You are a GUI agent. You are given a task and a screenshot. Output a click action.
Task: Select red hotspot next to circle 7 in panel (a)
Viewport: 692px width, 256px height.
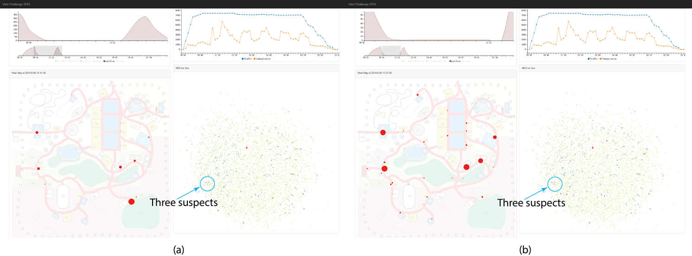click(x=38, y=169)
